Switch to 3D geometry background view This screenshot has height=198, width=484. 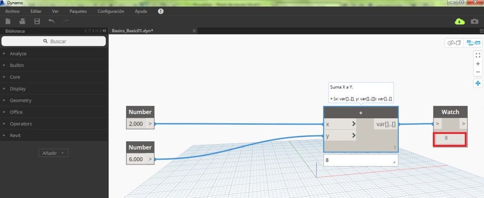454,43
